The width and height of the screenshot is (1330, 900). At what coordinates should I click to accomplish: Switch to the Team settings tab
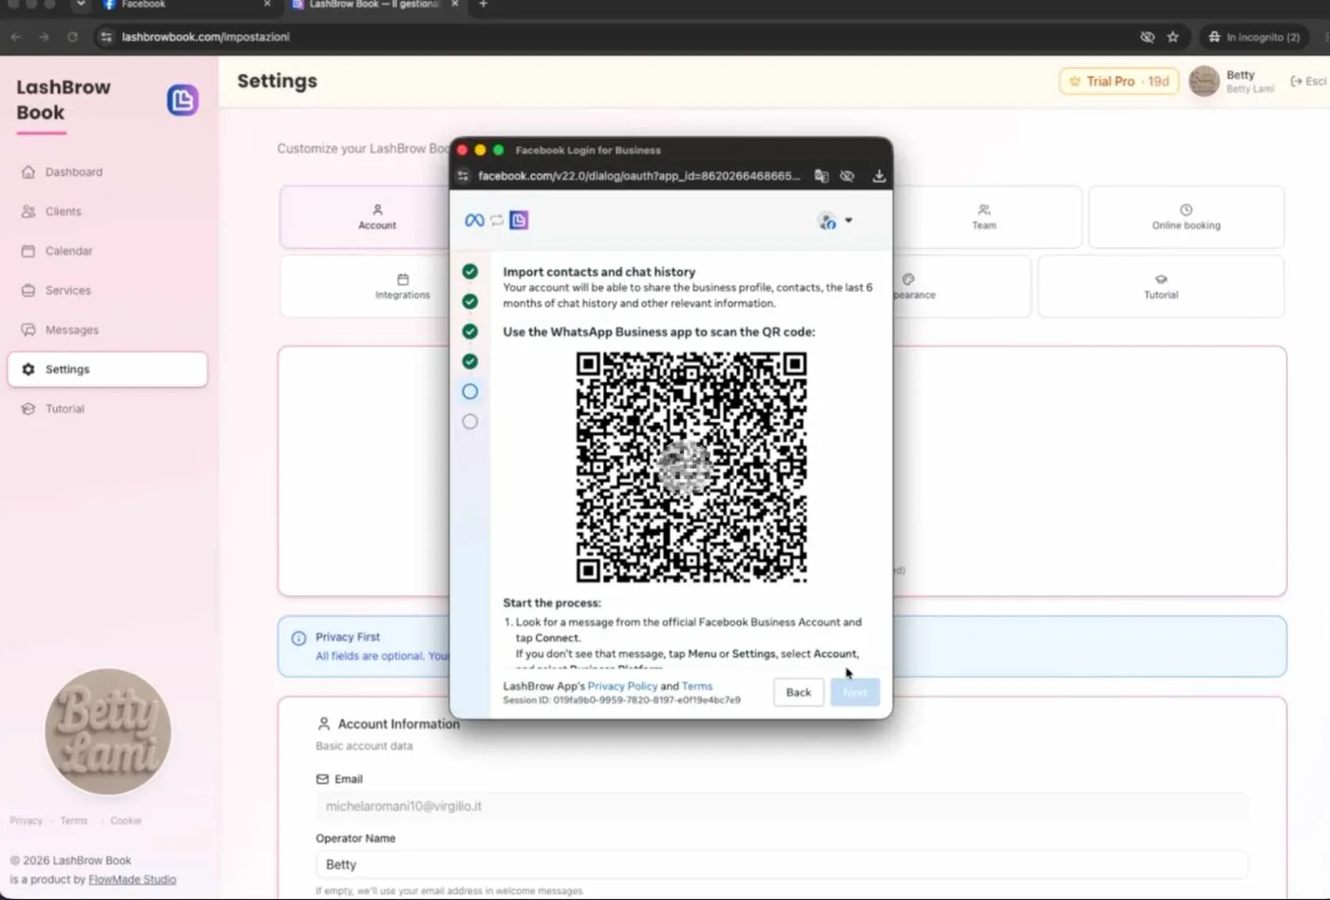(x=984, y=217)
